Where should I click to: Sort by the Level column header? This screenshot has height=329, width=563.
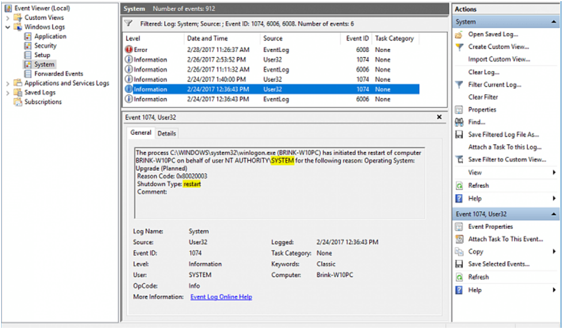coord(154,38)
